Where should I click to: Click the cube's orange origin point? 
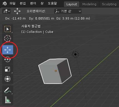pyautogui.click(x=56, y=71)
